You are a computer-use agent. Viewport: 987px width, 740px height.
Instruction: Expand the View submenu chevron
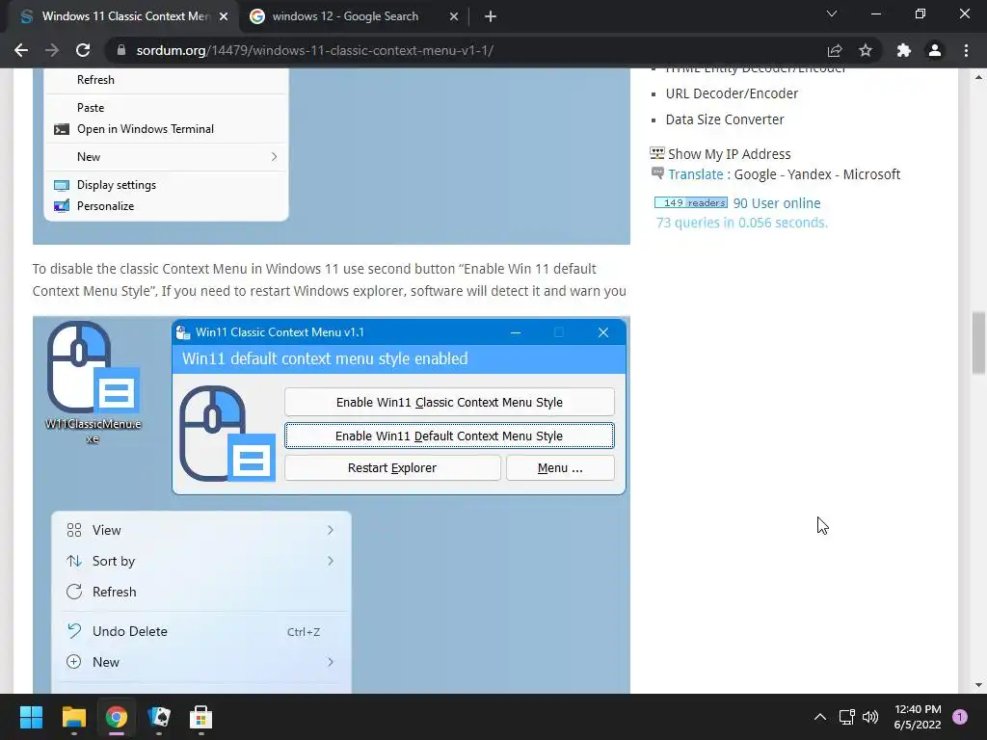tap(331, 530)
